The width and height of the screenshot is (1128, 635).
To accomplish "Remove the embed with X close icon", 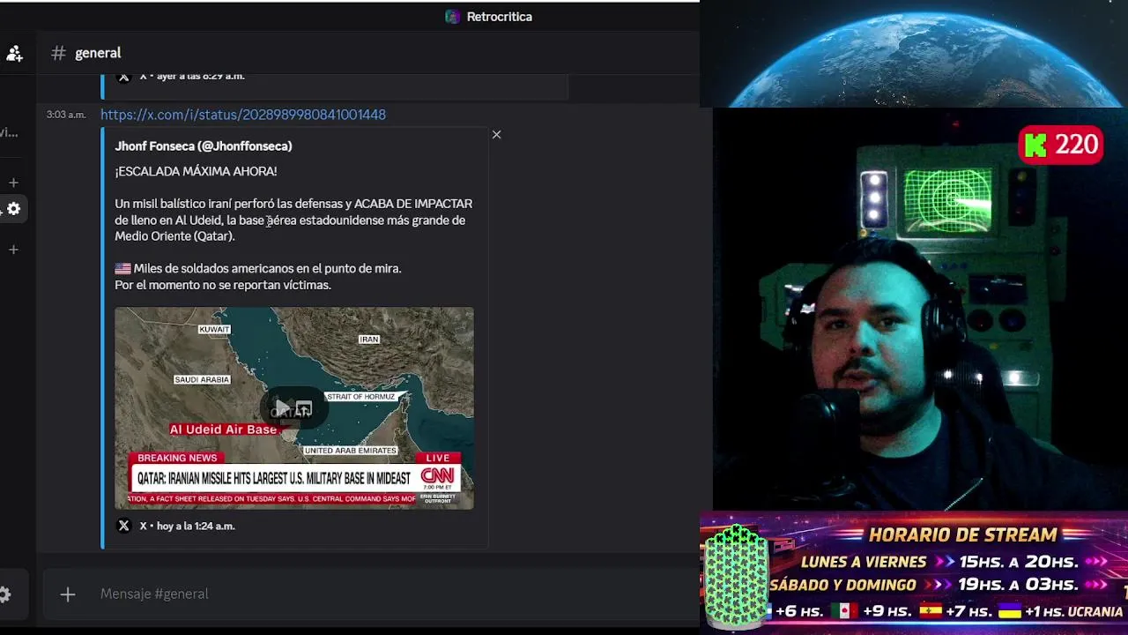I will [496, 135].
